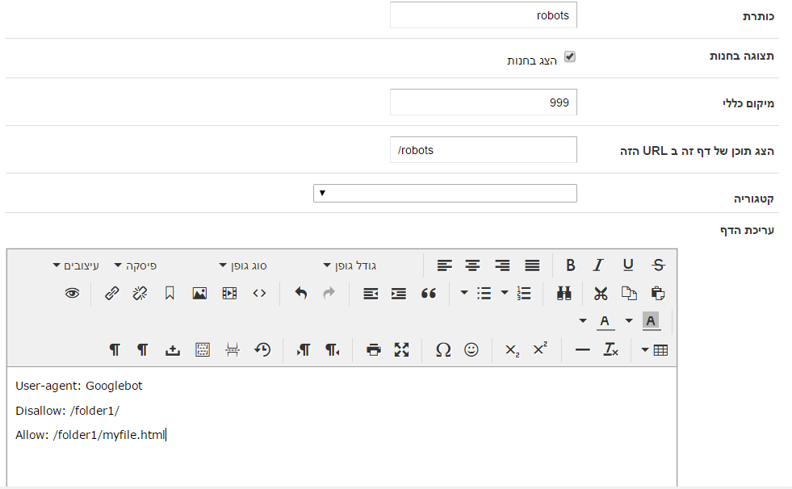
Task: Switch editor to fullscreen mode
Action: (x=401, y=349)
